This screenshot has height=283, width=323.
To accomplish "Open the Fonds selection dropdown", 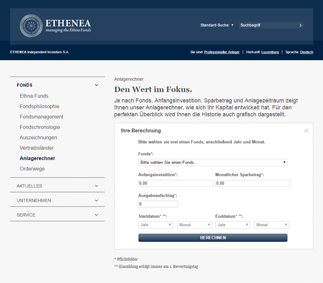I will 213,163.
